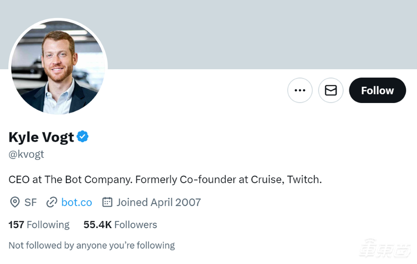
Task: Enlarge the profile photo
Action: pyautogui.click(x=58, y=69)
